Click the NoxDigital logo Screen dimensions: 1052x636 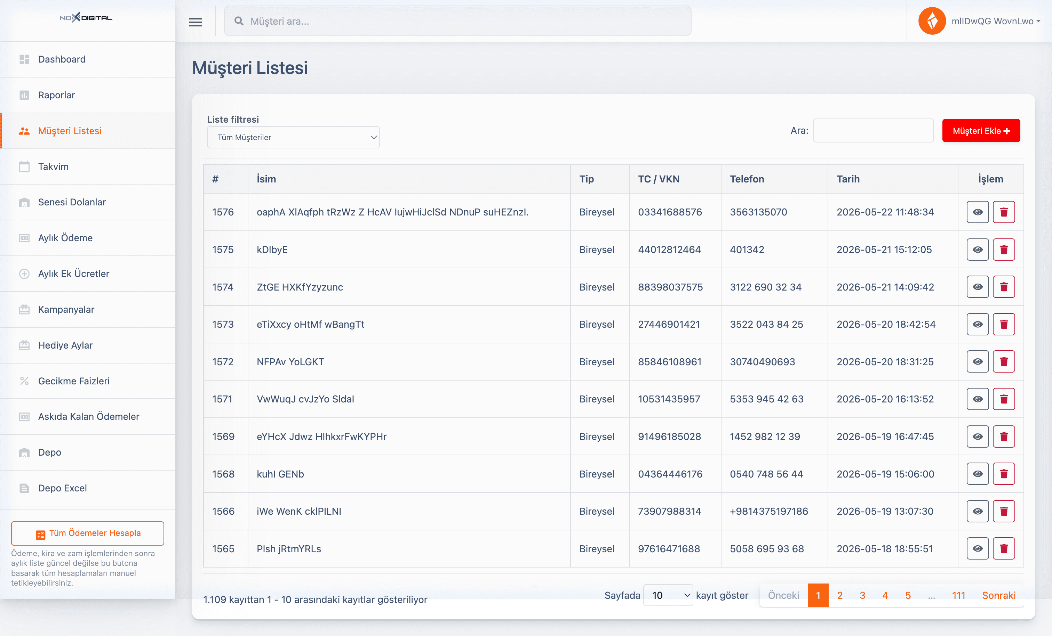tap(86, 17)
